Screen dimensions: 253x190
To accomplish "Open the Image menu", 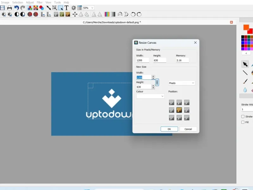I will coord(5,3).
